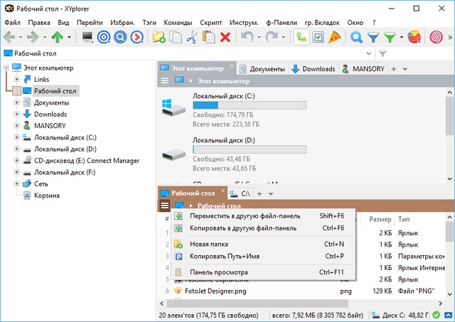The image size is (455, 322).
Task: Click the scissors Cut icon
Action: [x=193, y=36]
